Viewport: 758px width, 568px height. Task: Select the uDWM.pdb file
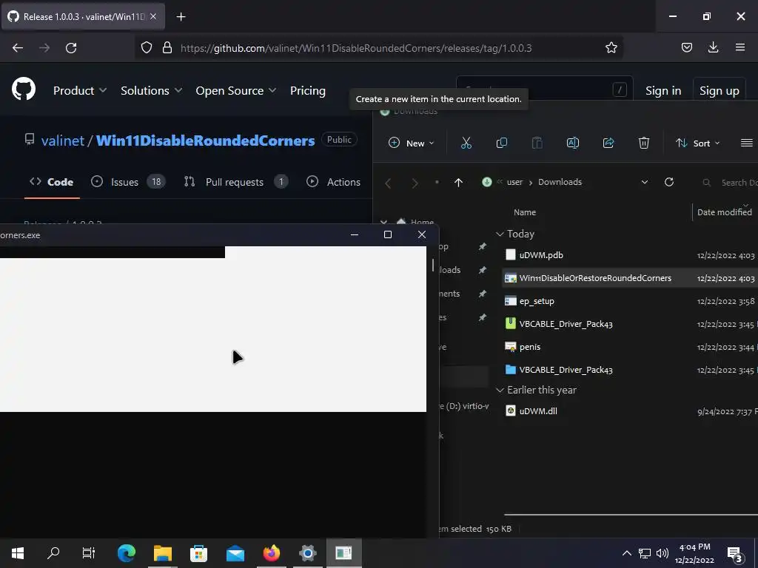(630, 255)
